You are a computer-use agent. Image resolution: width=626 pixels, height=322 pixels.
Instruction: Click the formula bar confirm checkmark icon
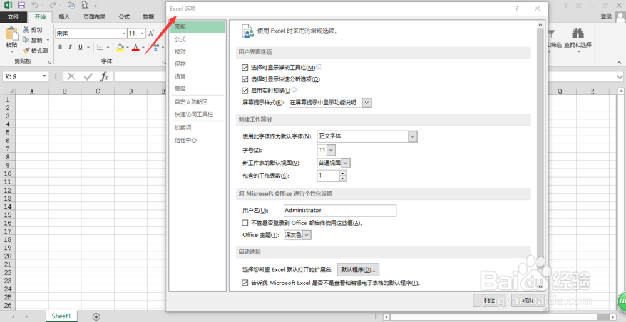pyautogui.click(x=88, y=76)
